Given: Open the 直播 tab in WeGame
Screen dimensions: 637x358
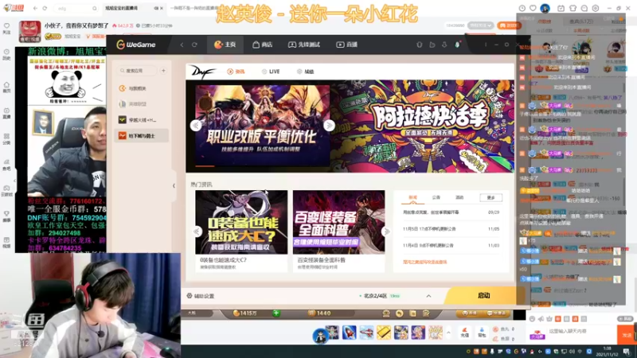Looking at the screenshot, I should pos(347,45).
